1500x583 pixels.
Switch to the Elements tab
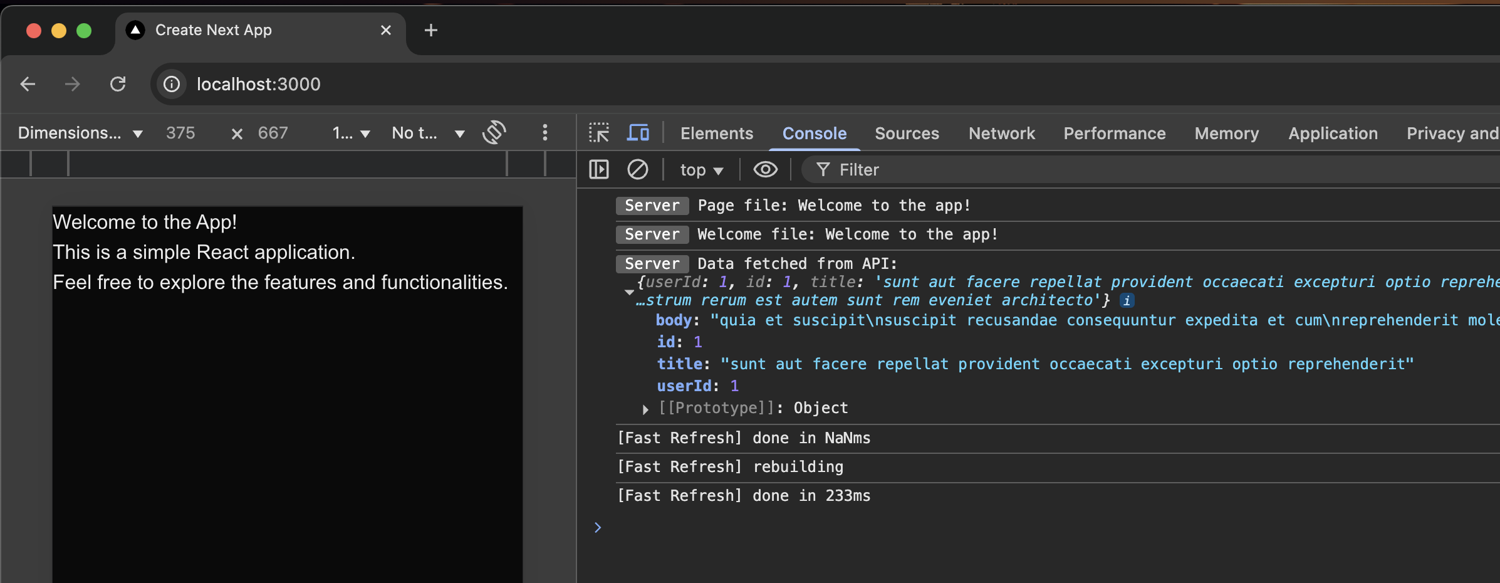[717, 133]
